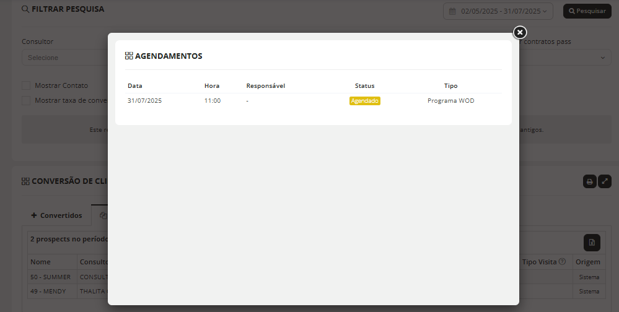Expand the conversion panel to fullscreen

(604, 181)
